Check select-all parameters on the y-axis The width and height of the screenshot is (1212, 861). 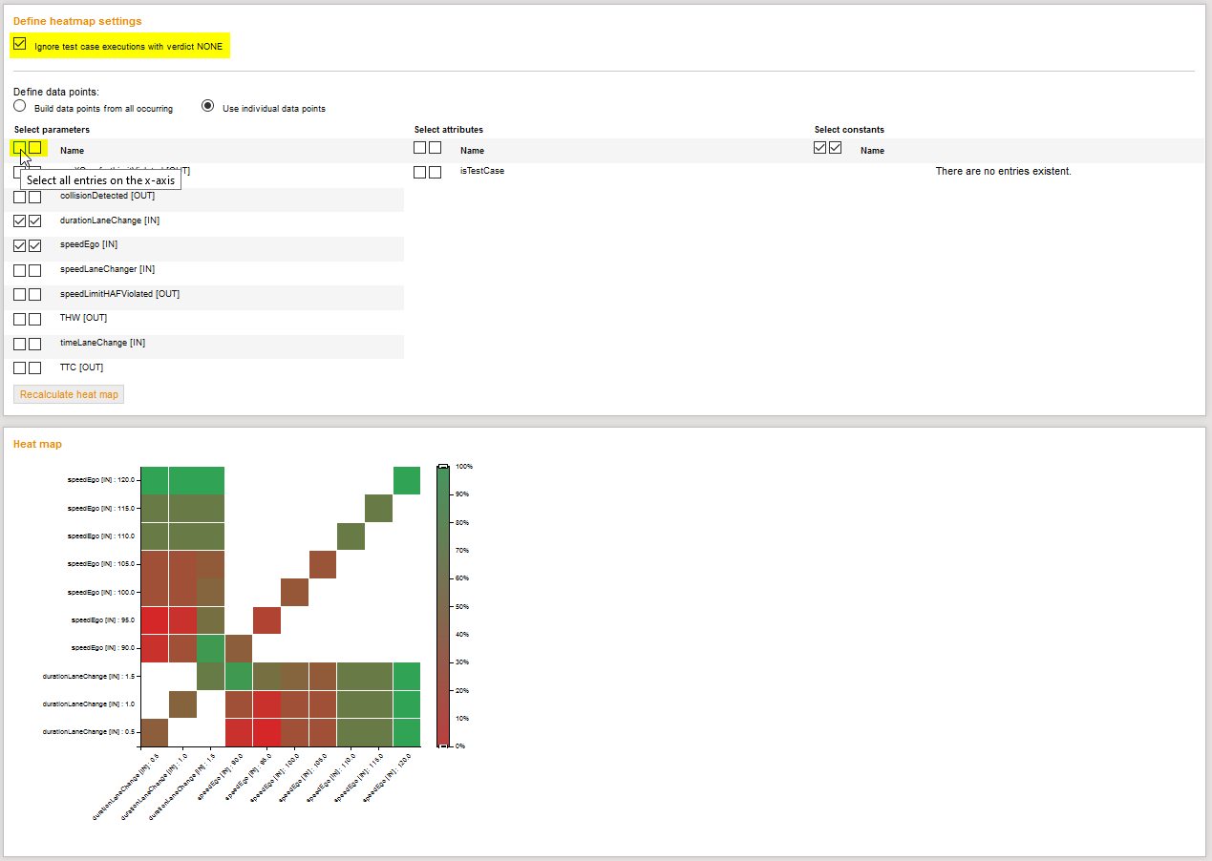pyautogui.click(x=35, y=148)
